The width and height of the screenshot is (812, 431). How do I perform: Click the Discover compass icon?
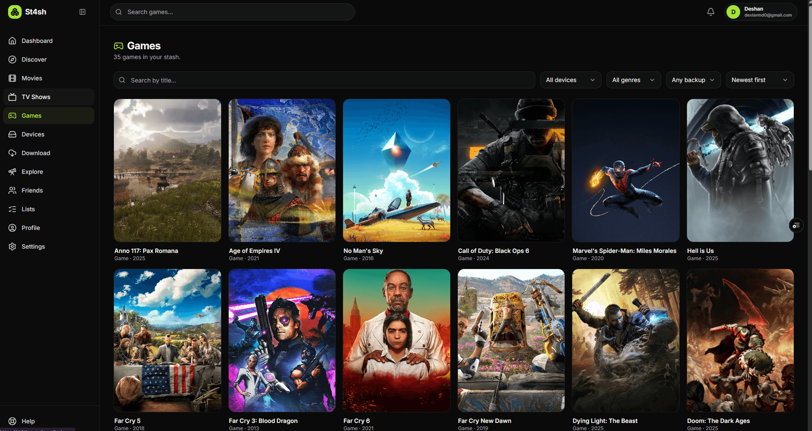click(12, 60)
